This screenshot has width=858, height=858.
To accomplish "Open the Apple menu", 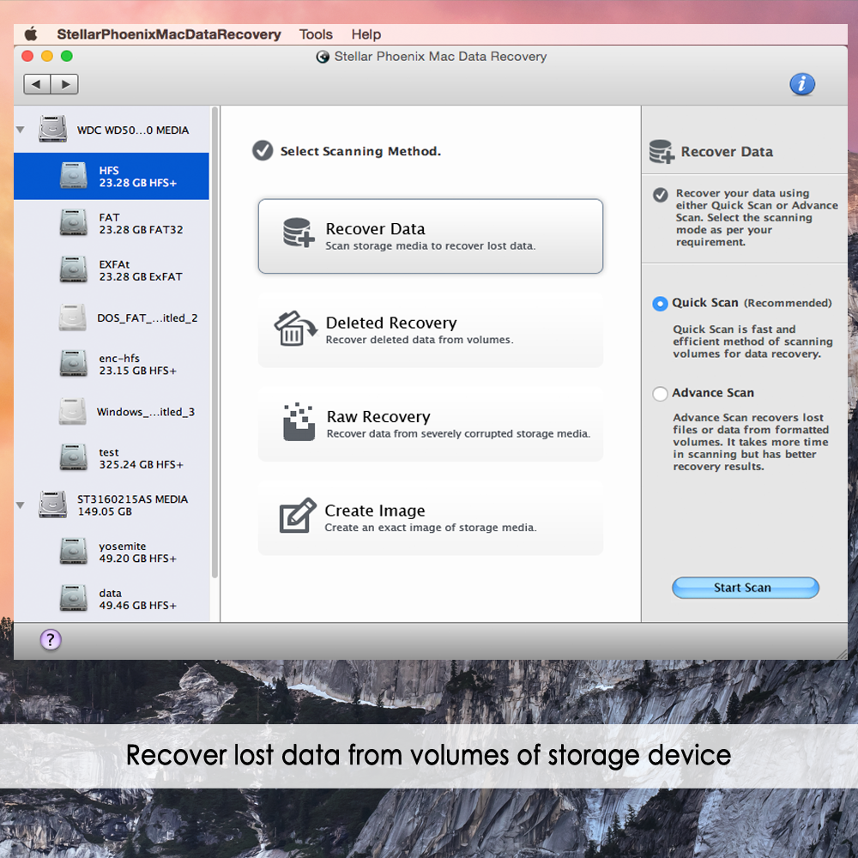I will (31, 34).
